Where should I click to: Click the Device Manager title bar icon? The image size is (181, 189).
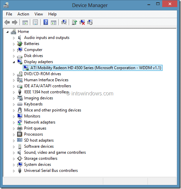[6, 5]
